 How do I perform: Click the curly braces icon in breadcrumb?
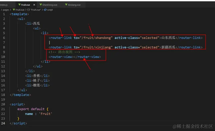[28, 10]
